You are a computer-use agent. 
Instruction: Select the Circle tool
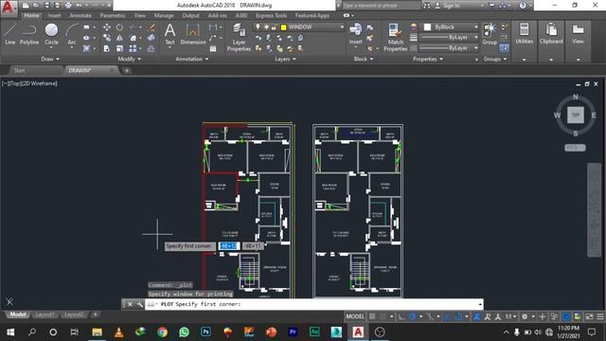(x=51, y=34)
